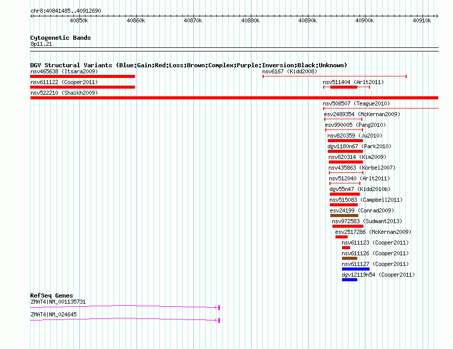Click the blue dgv12119n54 gain bar

350,280
